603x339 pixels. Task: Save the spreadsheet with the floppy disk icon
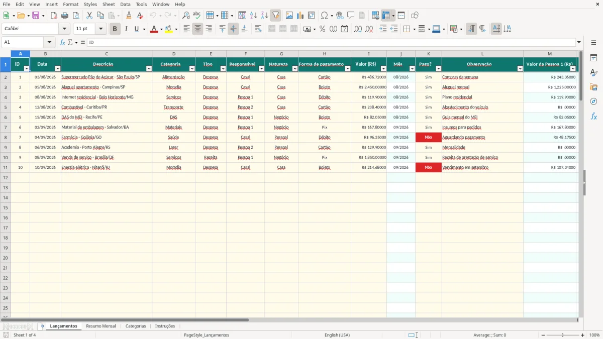coord(36,16)
